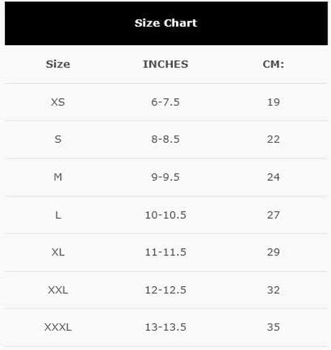
Task: Select the XXL size cell
Action: pos(58,290)
